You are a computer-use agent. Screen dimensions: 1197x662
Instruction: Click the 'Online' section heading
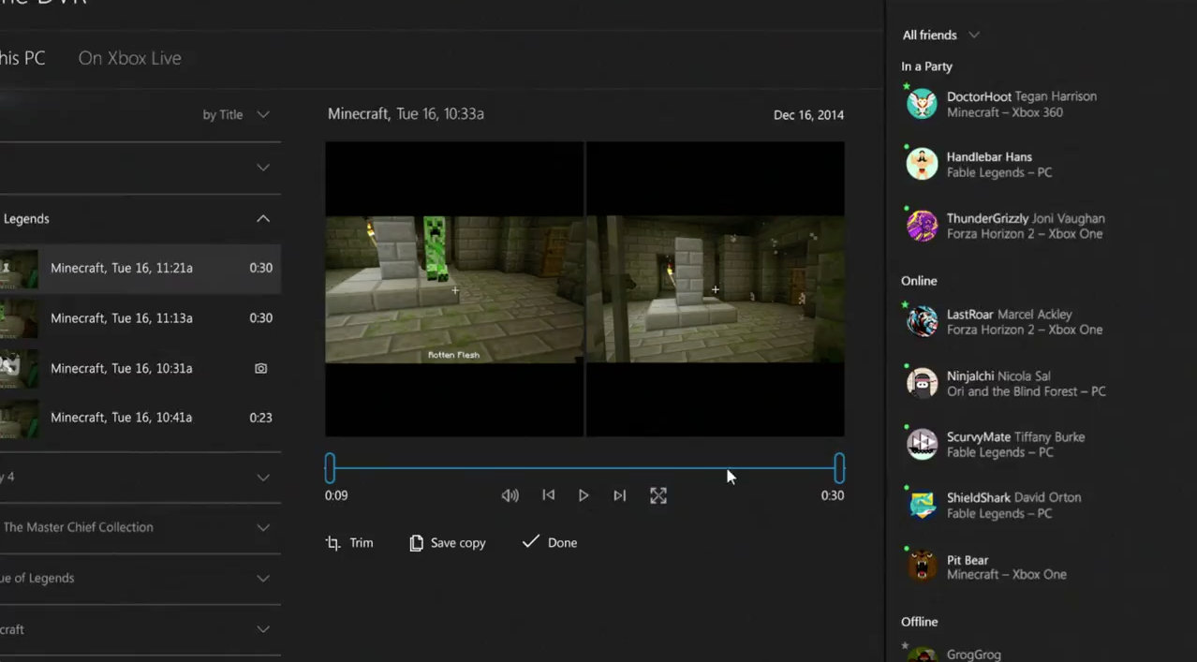pos(919,281)
